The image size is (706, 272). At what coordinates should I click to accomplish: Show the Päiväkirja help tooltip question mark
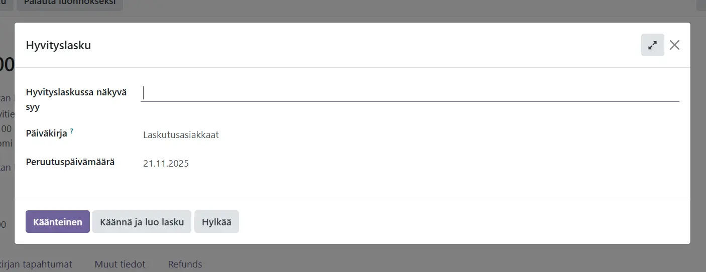point(72,131)
